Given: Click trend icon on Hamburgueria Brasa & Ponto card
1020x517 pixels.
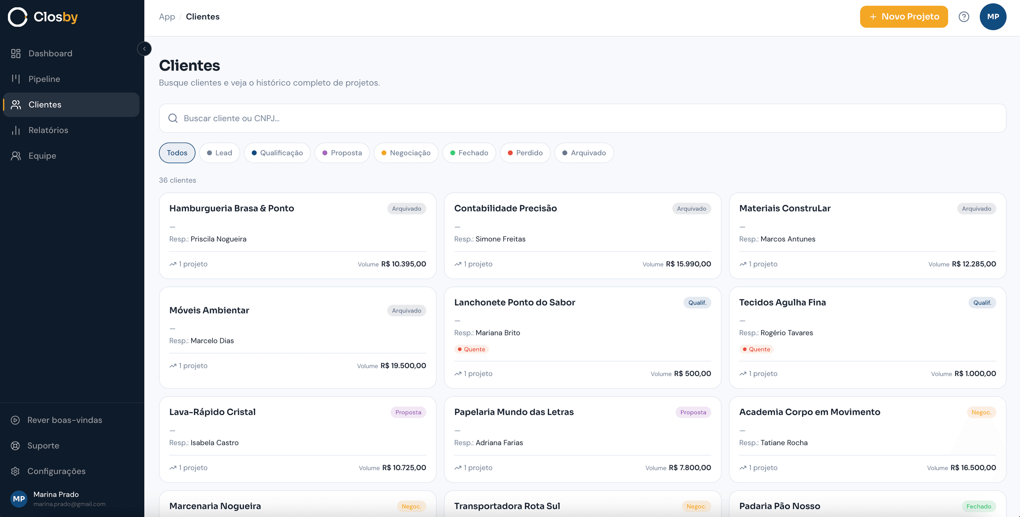Looking at the screenshot, I should click(x=173, y=264).
